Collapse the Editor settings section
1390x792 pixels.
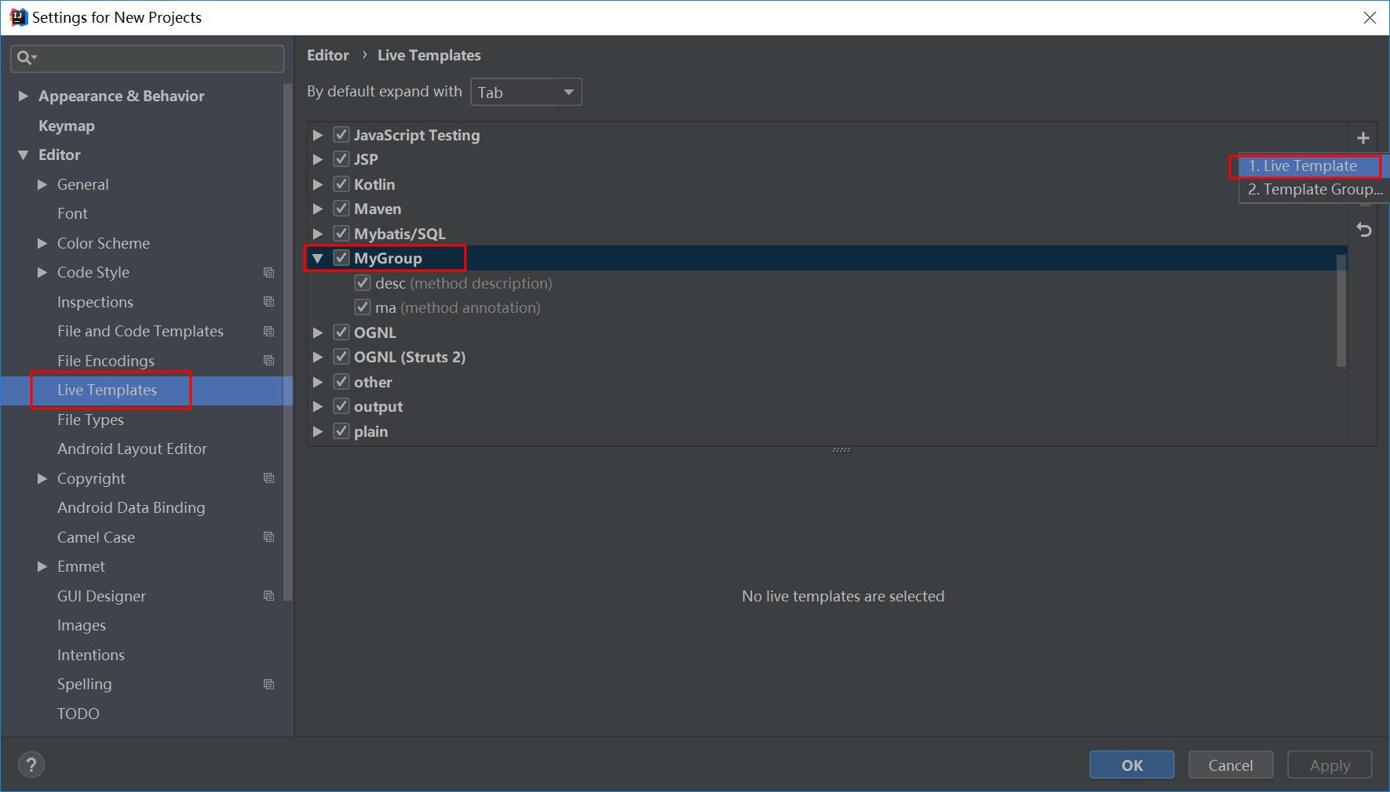tap(23, 154)
